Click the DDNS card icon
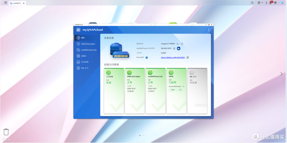The height and width of the screenshot is (143, 287). [x=171, y=73]
